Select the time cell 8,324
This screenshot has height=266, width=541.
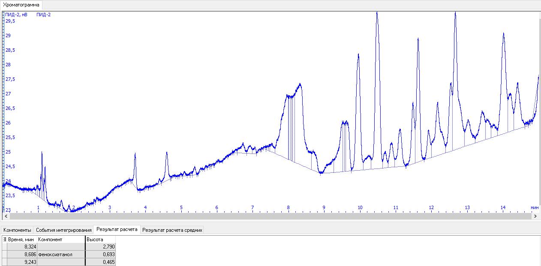click(x=22, y=247)
